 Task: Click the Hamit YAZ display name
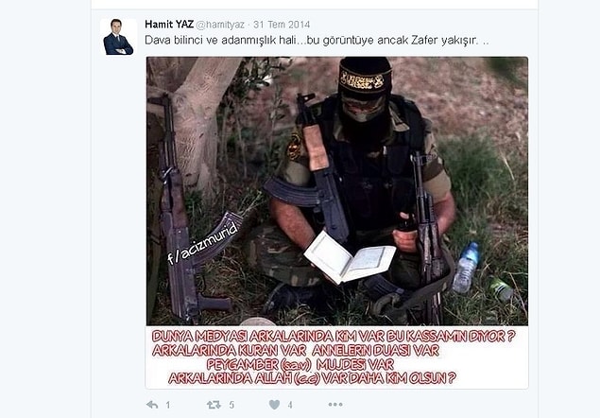[x=169, y=25]
